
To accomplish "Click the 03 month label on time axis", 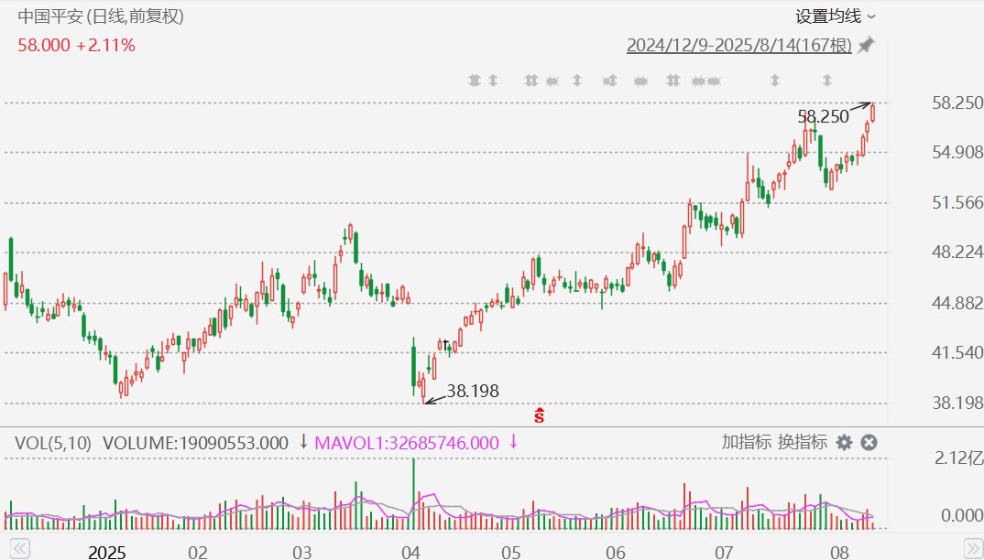I will [301, 552].
